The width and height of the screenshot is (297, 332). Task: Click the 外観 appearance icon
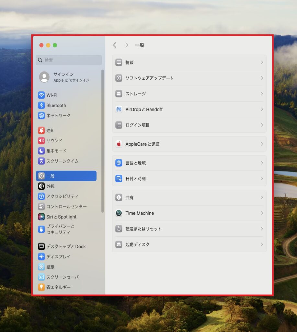click(41, 186)
